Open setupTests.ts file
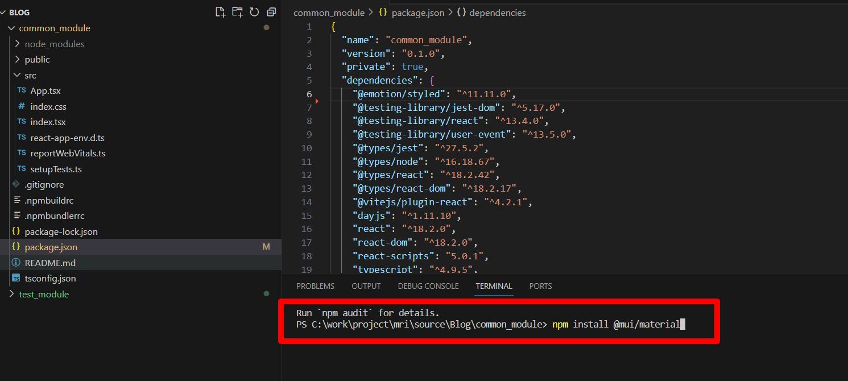 click(56, 169)
